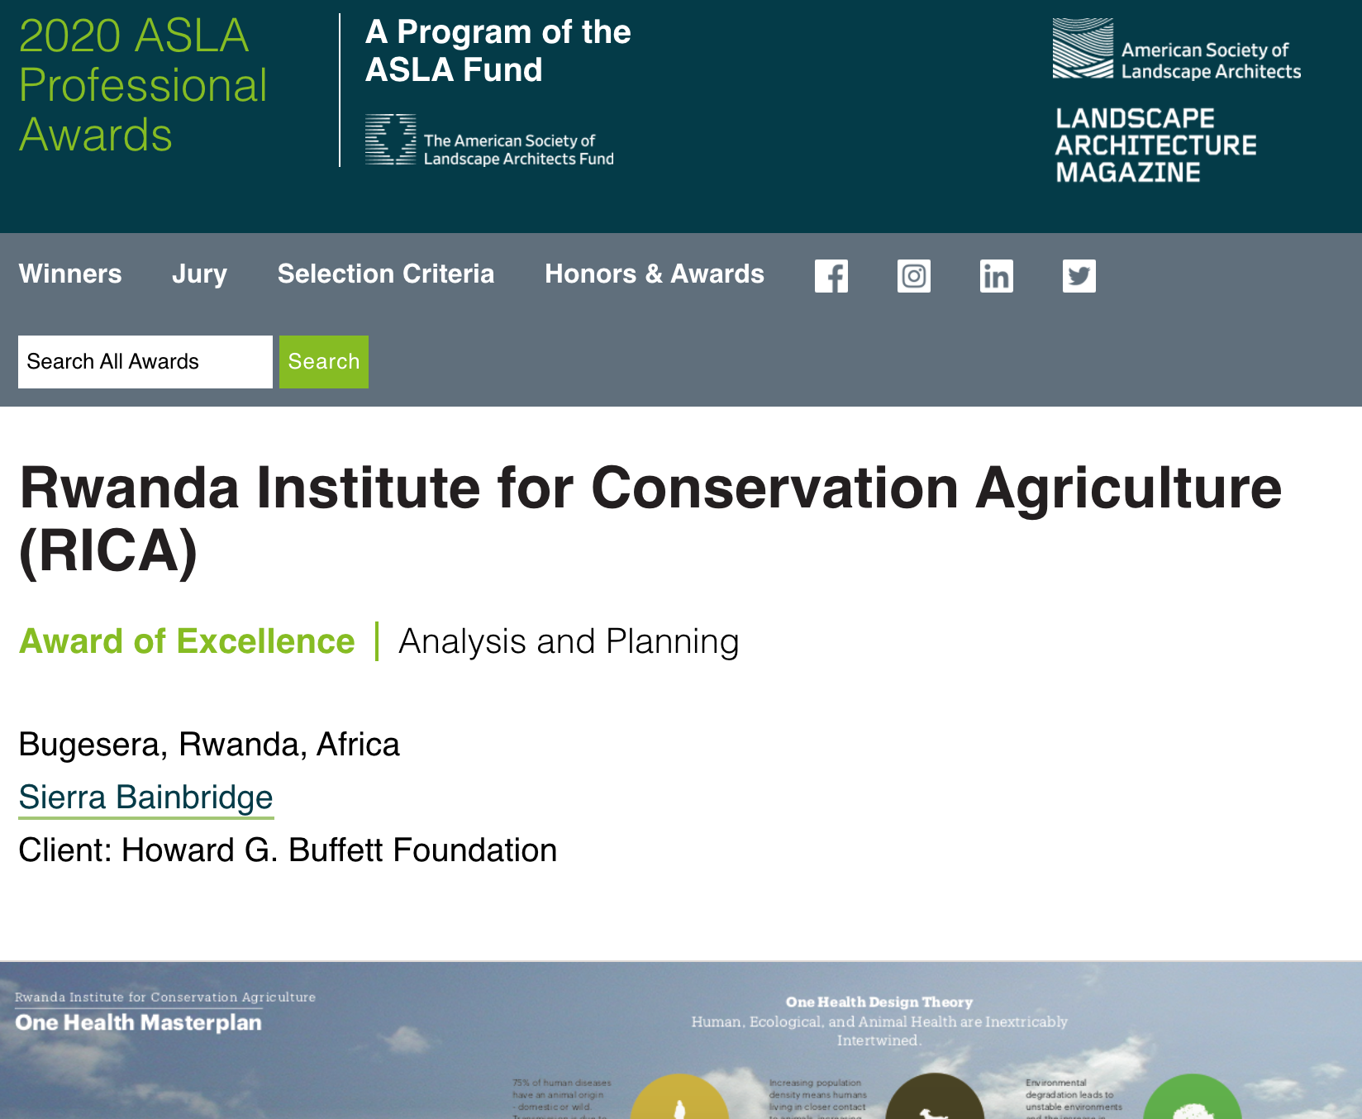Click the Award of Excellence label
Viewport: 1362px width, 1119px height.
(186, 640)
